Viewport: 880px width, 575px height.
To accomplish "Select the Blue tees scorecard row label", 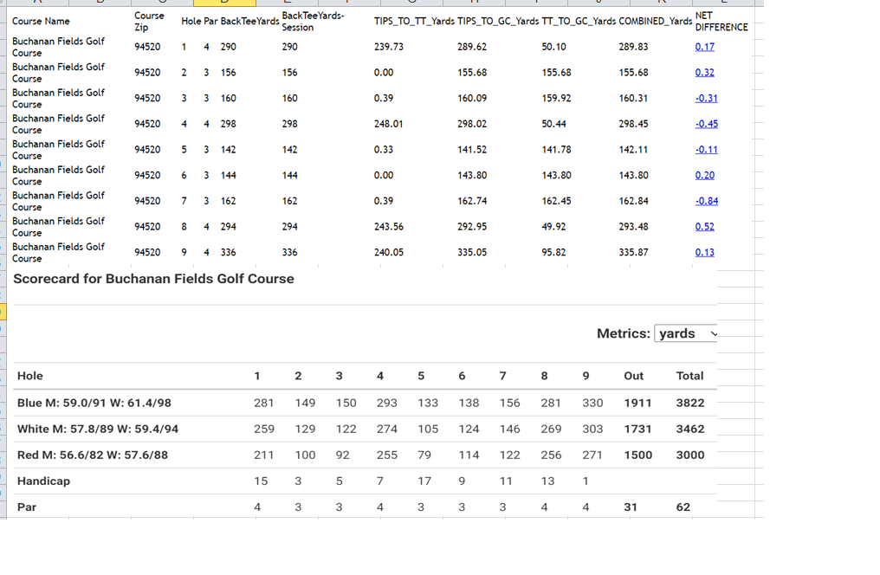I will pyautogui.click(x=94, y=403).
